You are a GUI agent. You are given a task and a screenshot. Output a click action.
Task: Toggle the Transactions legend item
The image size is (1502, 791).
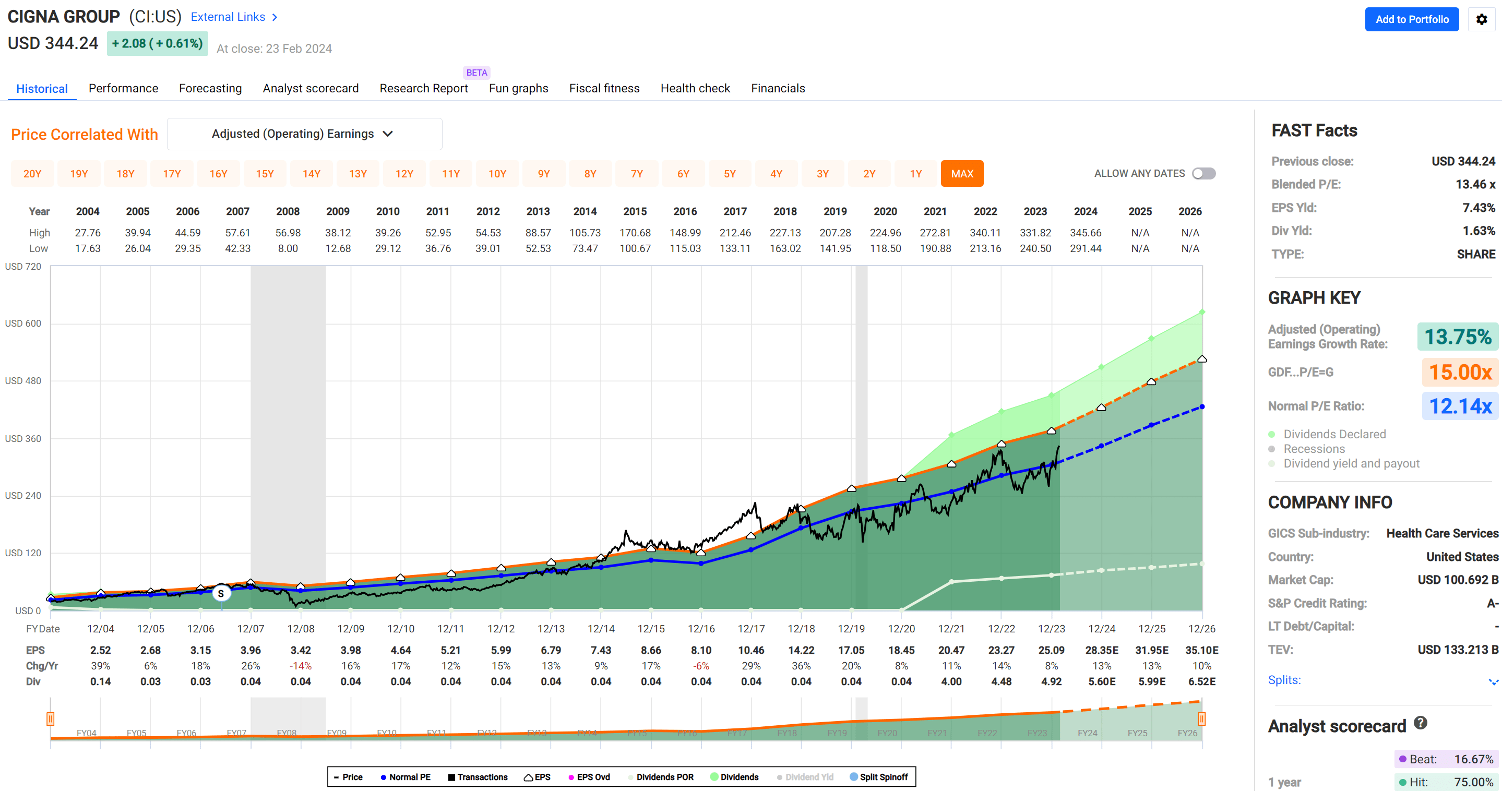[x=450, y=777]
